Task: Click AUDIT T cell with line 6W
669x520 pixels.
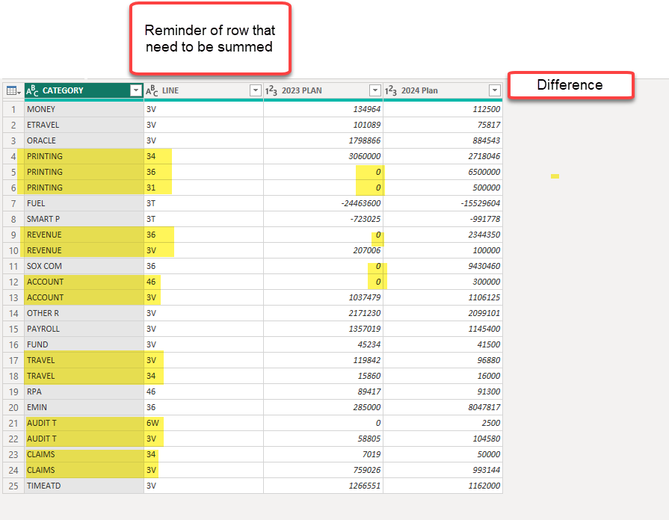Action: coord(84,423)
